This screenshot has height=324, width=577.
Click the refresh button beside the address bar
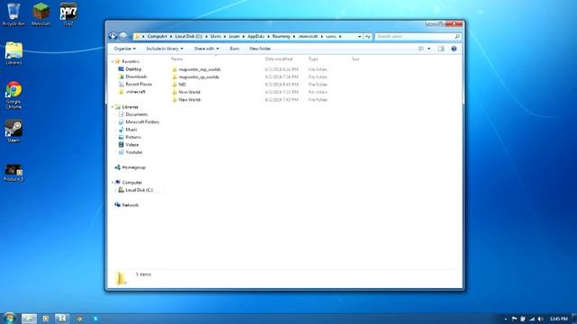367,36
